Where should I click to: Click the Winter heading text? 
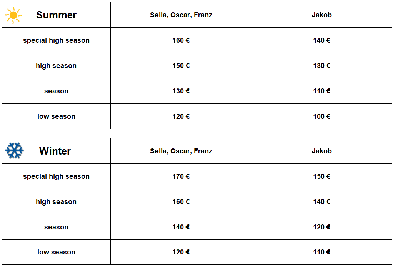pyautogui.click(x=55, y=151)
